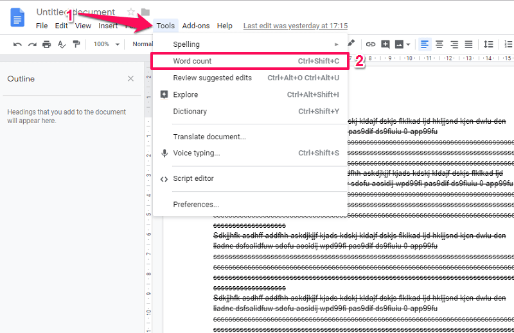Insert a link using chain icon
Viewport: 514px width, 333px height.
point(371,44)
